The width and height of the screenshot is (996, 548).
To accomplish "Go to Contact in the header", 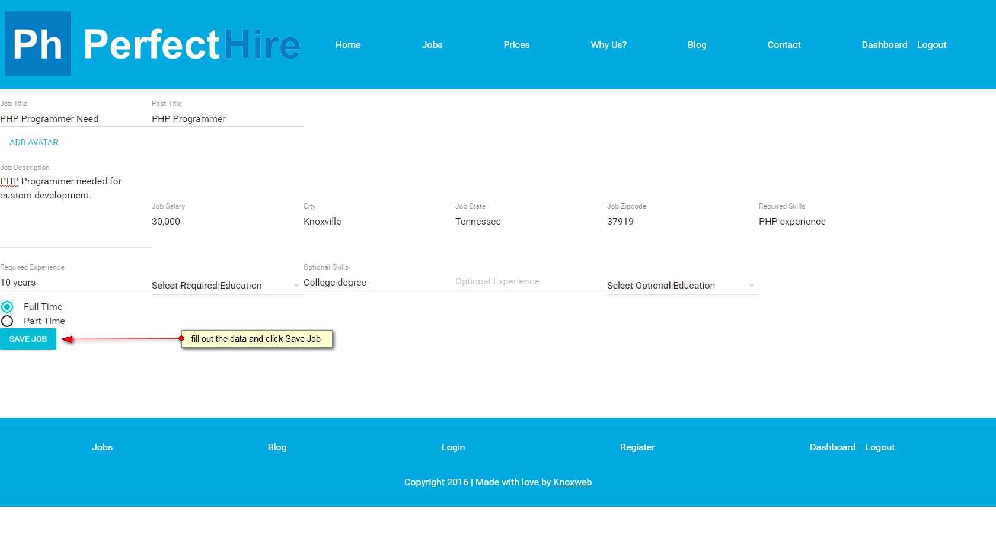I will pos(784,45).
